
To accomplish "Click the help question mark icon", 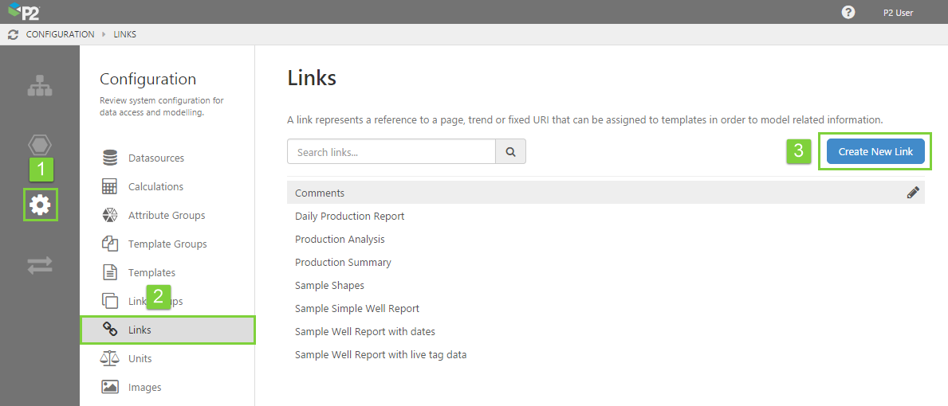I will 848,12.
